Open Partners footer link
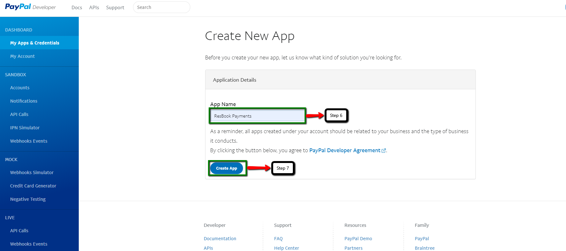The image size is (566, 251). (x=354, y=248)
